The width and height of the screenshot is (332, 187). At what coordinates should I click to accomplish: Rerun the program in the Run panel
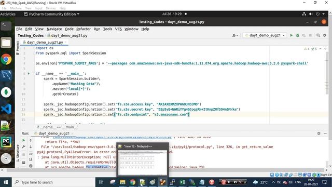click(x=24, y=140)
